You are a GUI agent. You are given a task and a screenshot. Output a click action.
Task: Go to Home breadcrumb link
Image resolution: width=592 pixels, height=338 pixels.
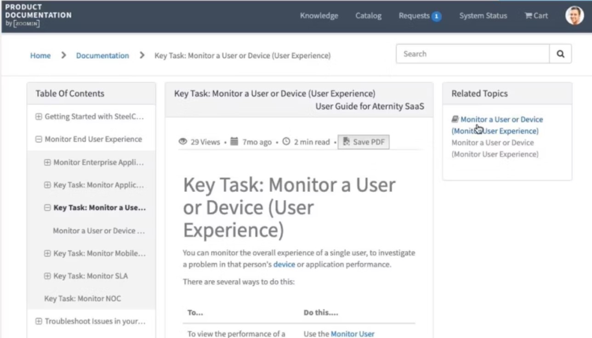[40, 56]
